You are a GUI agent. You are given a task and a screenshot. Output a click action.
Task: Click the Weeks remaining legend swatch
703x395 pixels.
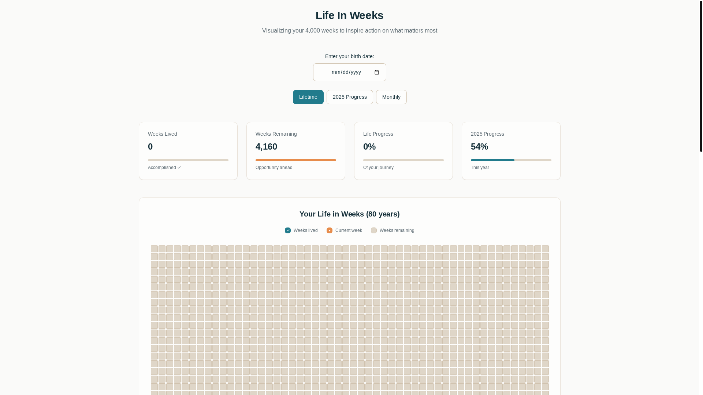pyautogui.click(x=374, y=230)
